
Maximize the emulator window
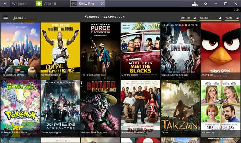click(x=226, y=3)
